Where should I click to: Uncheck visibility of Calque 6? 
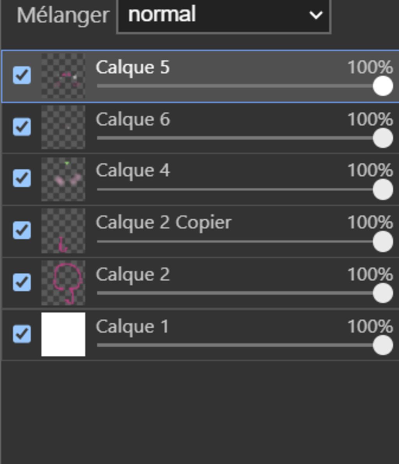click(22, 127)
